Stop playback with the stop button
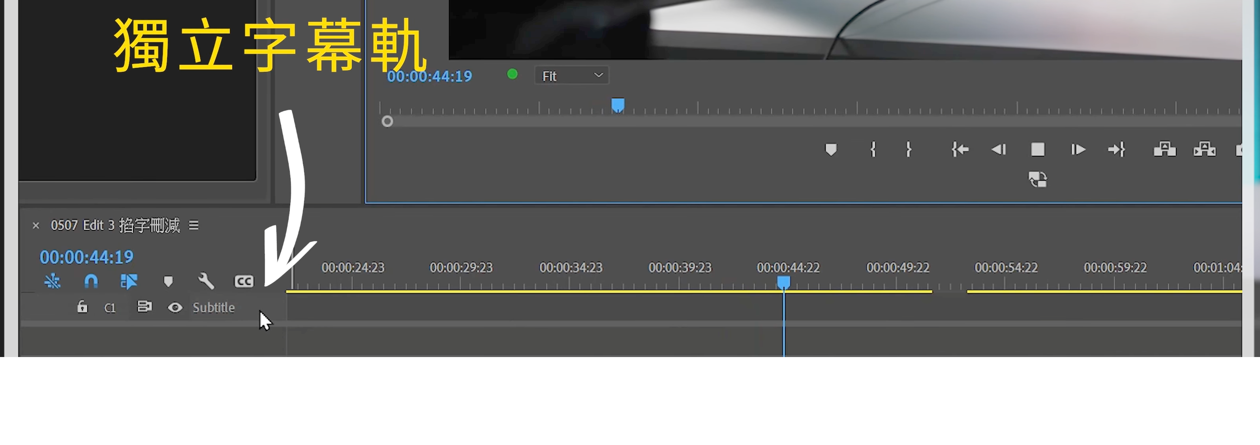 pyautogui.click(x=1037, y=150)
